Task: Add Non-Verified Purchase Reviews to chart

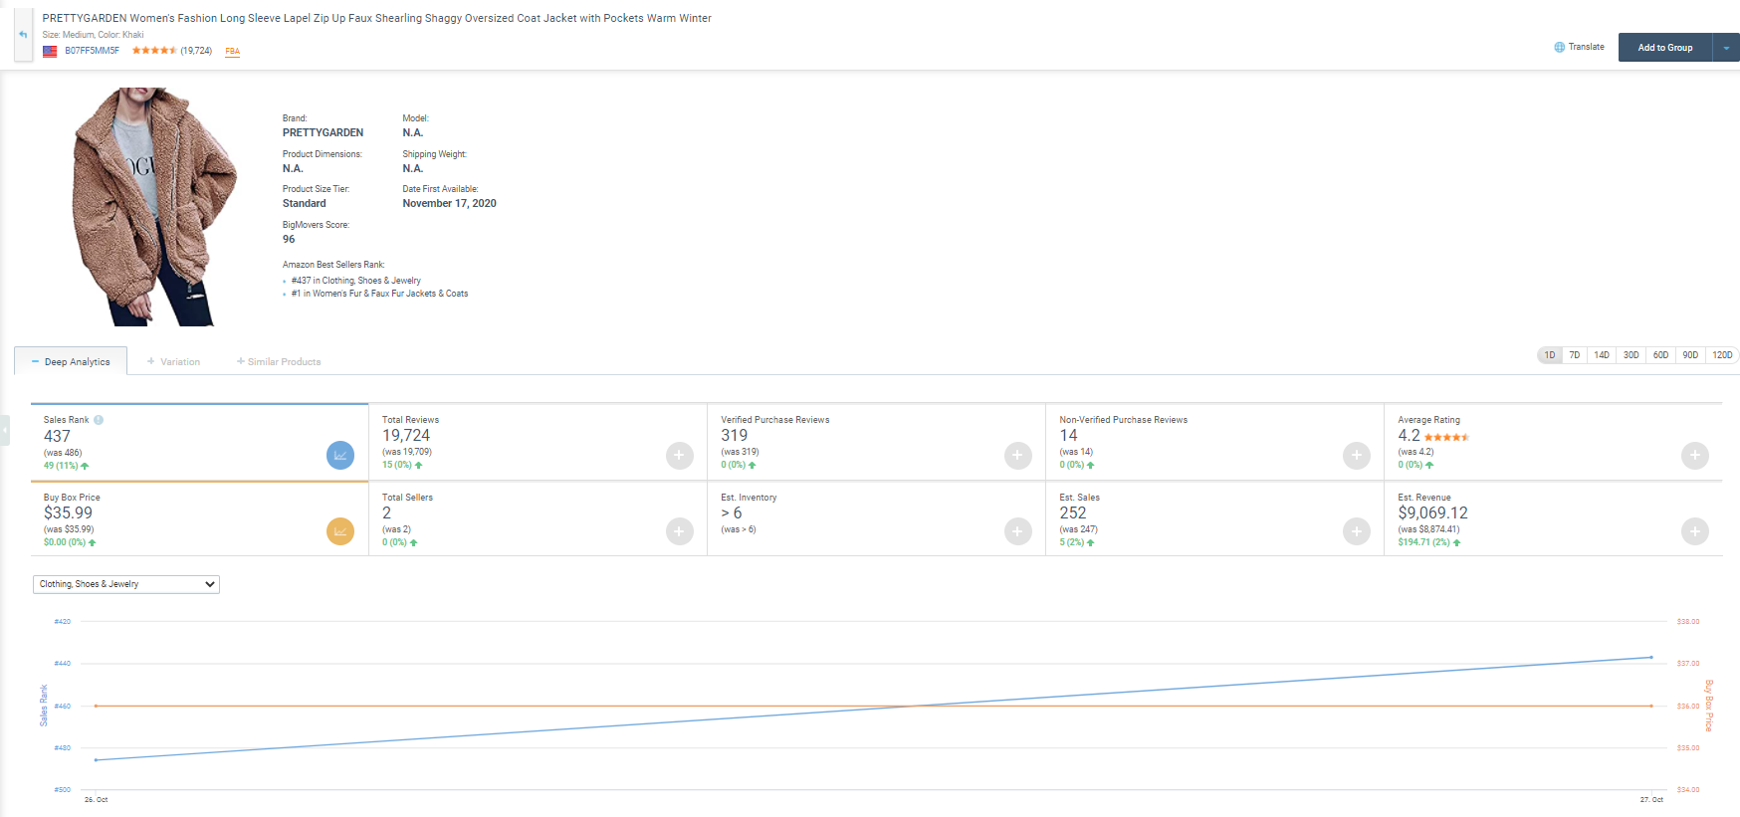Action: pyautogui.click(x=1357, y=455)
